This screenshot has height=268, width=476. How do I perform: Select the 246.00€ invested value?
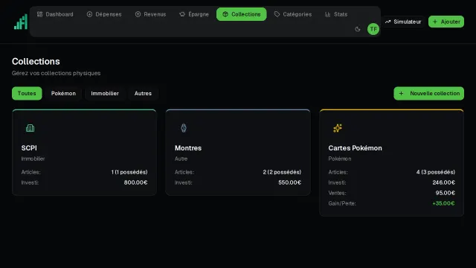443,182
